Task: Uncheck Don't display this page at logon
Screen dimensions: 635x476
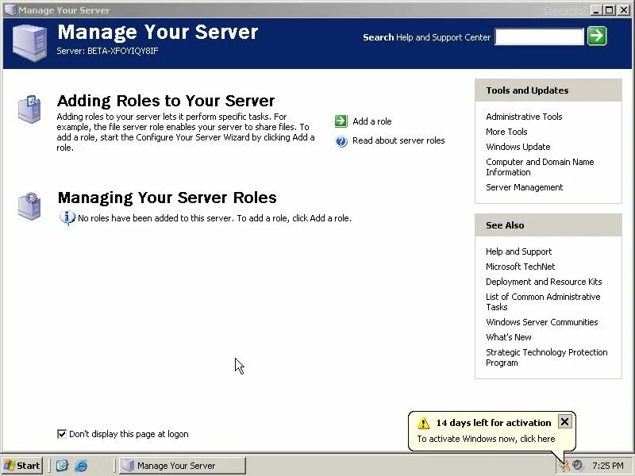Action: 62,434
